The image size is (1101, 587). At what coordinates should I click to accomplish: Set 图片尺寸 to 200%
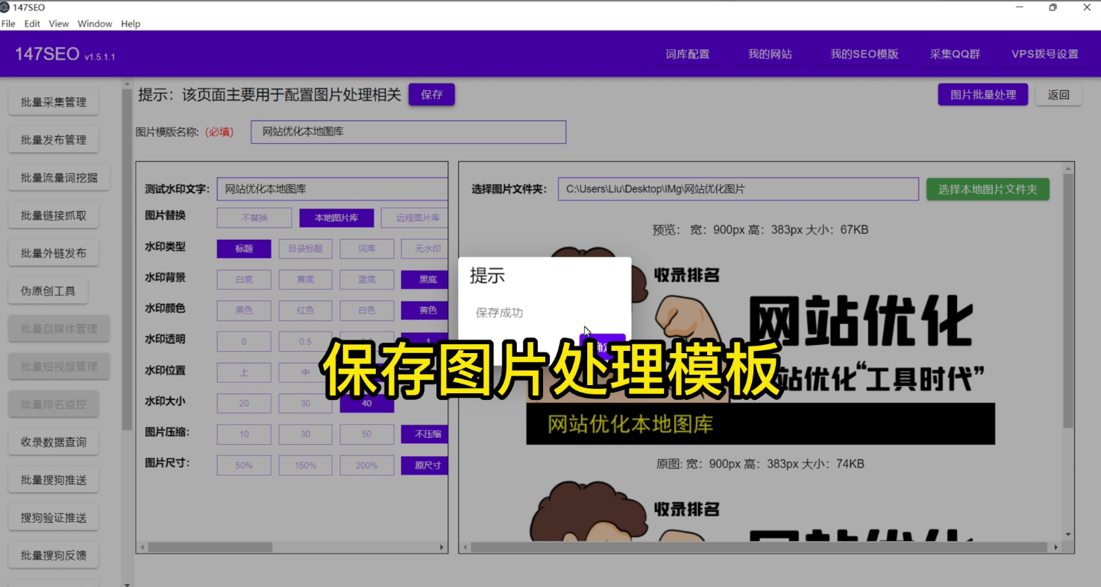coord(367,466)
